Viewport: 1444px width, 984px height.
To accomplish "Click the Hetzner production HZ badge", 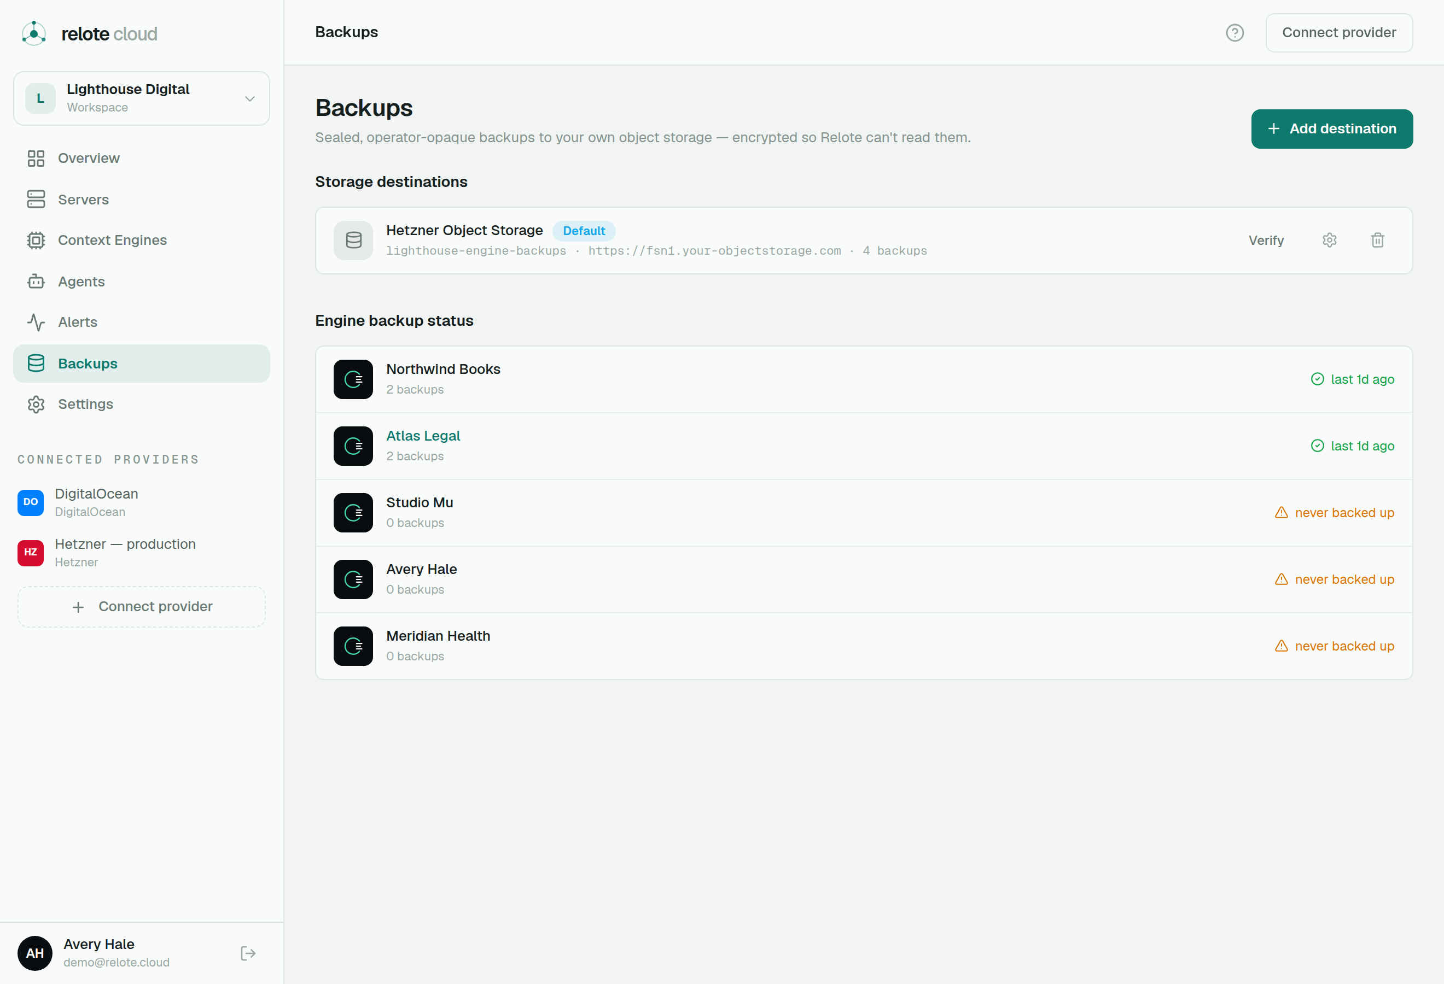I will click(x=31, y=553).
